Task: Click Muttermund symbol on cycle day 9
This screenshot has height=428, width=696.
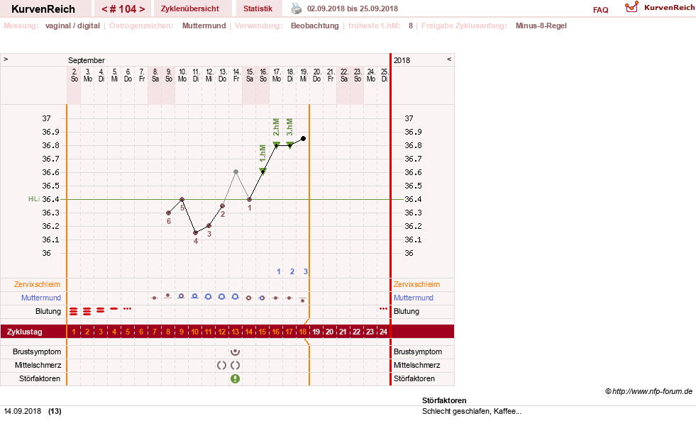Action: click(181, 296)
